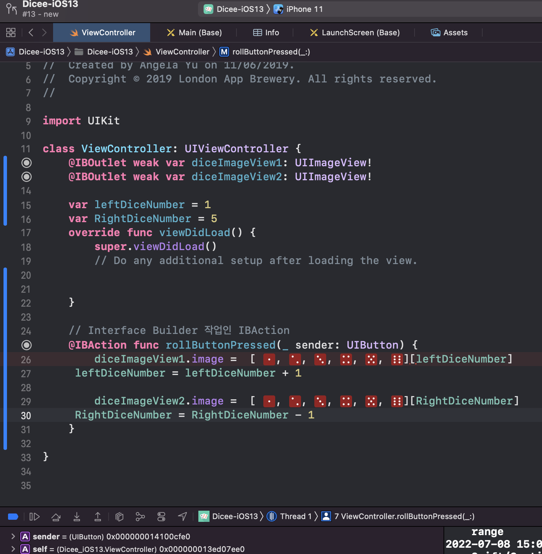Image resolution: width=542 pixels, height=554 pixels.
Task: Click diceImageView1 outlet connection circle
Action: coord(27,163)
